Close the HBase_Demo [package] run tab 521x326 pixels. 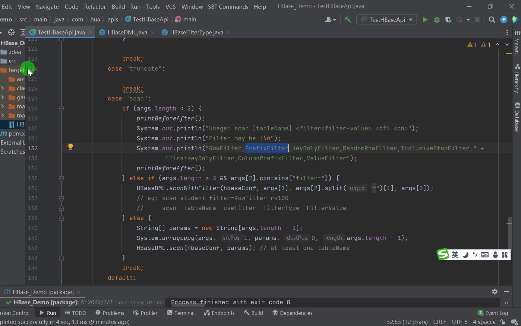point(79,292)
